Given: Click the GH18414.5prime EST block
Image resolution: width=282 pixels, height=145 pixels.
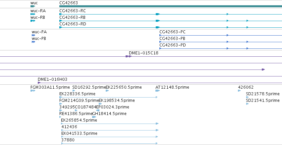Looking at the screenshot, I should click(x=94, y=117).
